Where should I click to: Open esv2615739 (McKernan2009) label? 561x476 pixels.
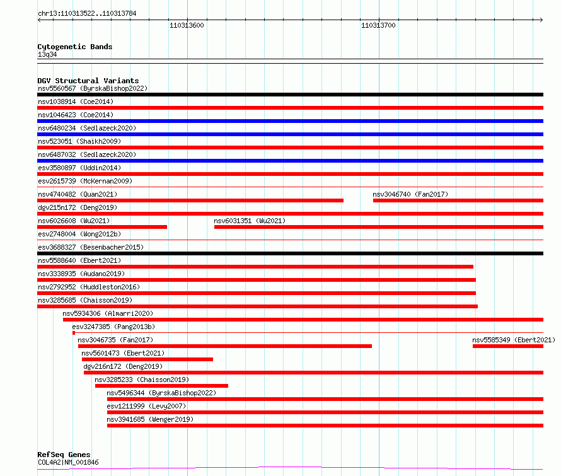tap(85, 181)
